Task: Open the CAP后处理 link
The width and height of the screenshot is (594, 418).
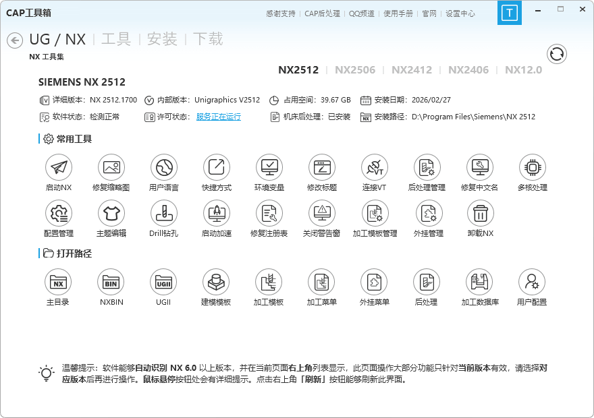Action: 323,13
